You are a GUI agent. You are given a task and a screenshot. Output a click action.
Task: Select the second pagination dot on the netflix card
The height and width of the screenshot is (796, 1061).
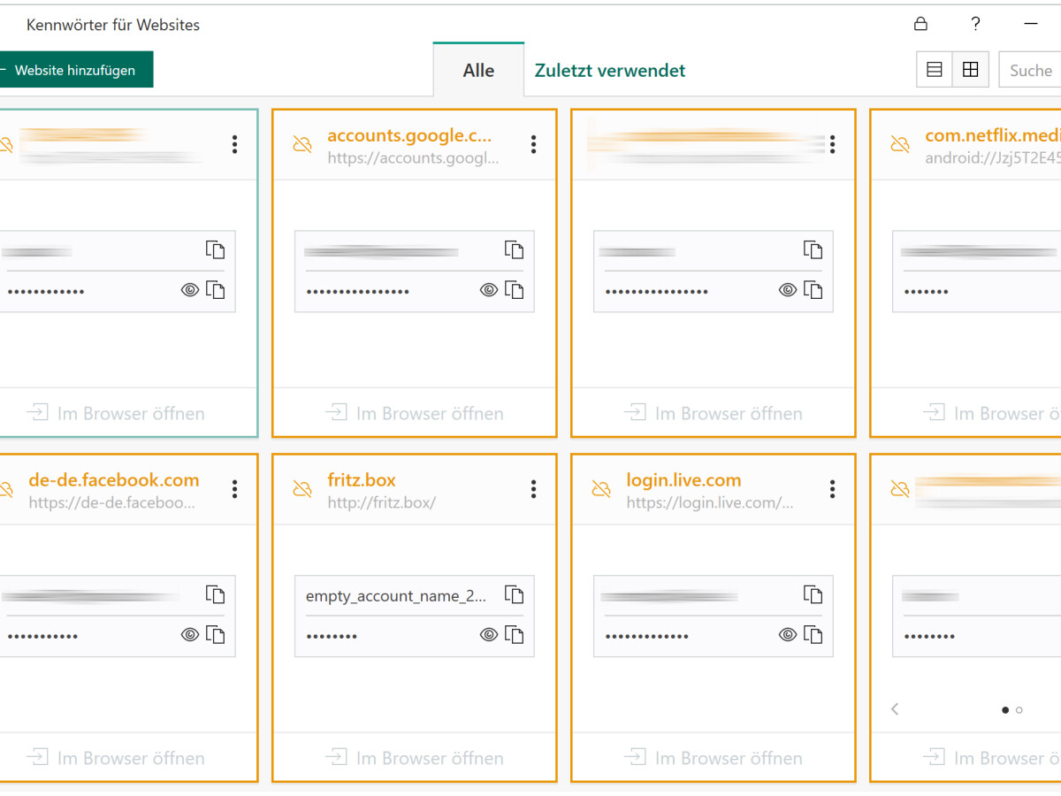pyautogui.click(x=1019, y=709)
